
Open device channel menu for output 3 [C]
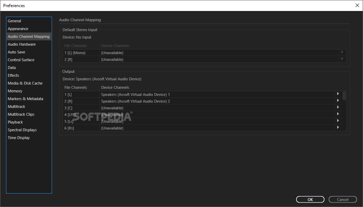[x=338, y=107]
